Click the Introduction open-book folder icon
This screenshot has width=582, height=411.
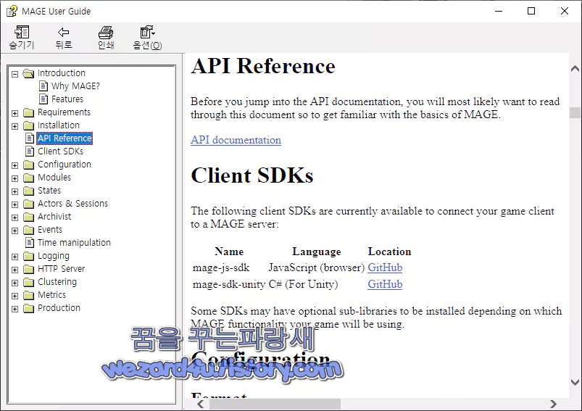28,73
